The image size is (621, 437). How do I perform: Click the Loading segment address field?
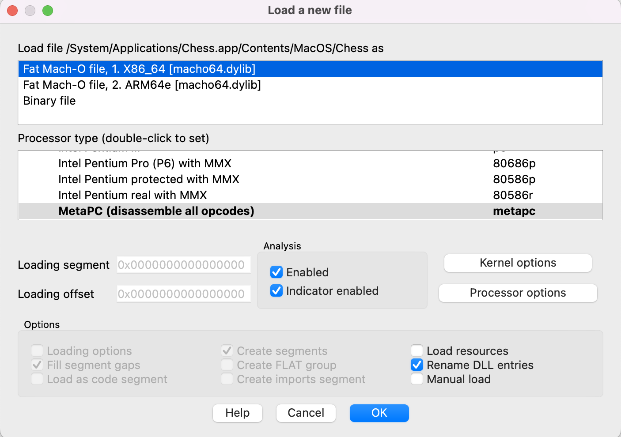click(183, 265)
